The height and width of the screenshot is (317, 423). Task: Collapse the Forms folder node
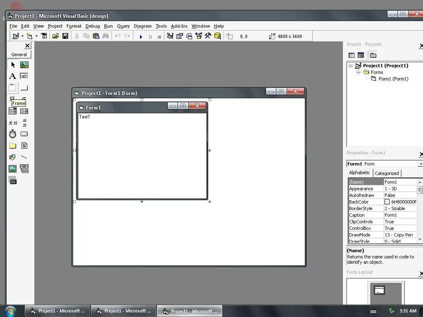click(358, 72)
